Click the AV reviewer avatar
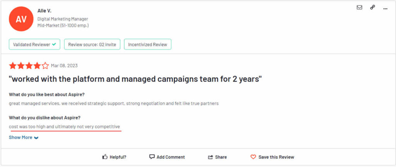 (21, 19)
